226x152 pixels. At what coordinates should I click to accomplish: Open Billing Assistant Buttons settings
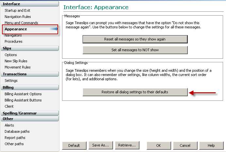(x=23, y=100)
